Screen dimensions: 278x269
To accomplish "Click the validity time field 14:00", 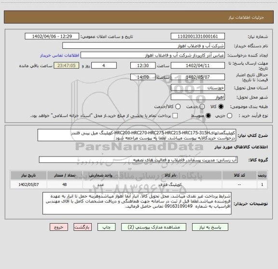I will [143, 77].
